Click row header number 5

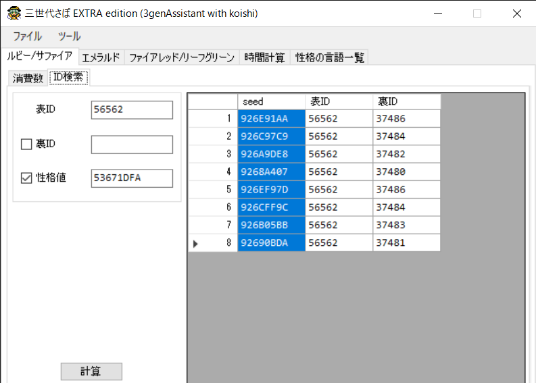pos(213,190)
